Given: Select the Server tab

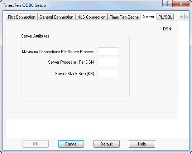Looking at the screenshot, I should coord(149,16).
